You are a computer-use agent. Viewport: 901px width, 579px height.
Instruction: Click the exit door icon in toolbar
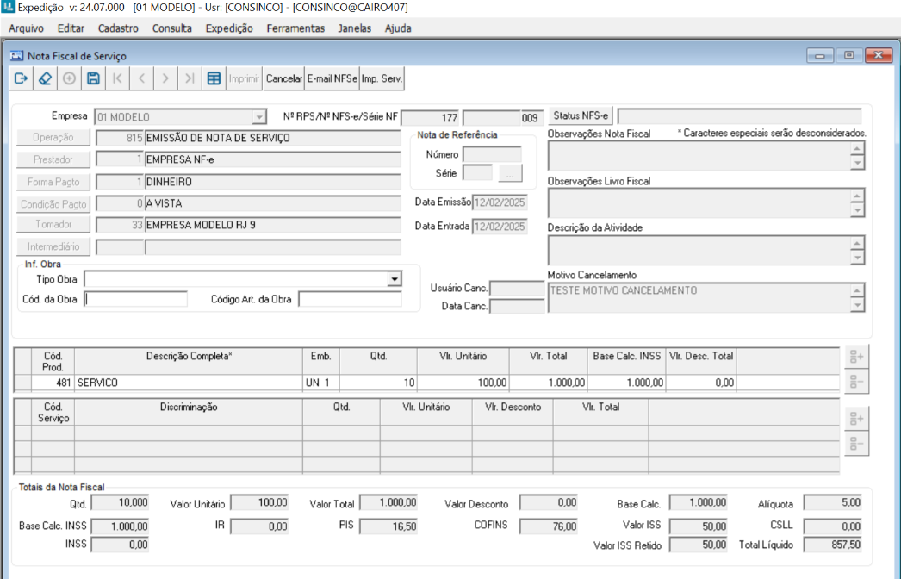(22, 78)
